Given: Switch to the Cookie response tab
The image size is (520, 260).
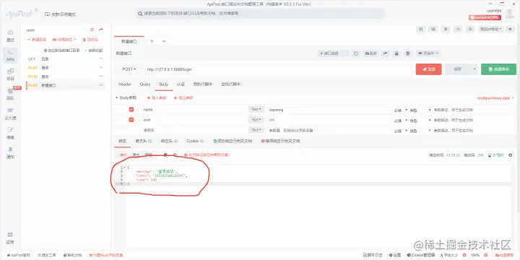Looking at the screenshot, I should (195, 141).
